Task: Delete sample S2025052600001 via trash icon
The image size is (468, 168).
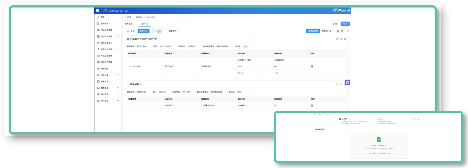Action: pyautogui.click(x=337, y=39)
